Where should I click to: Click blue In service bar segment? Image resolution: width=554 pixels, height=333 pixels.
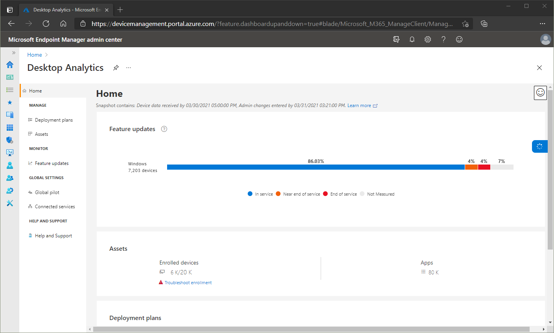[x=316, y=167]
